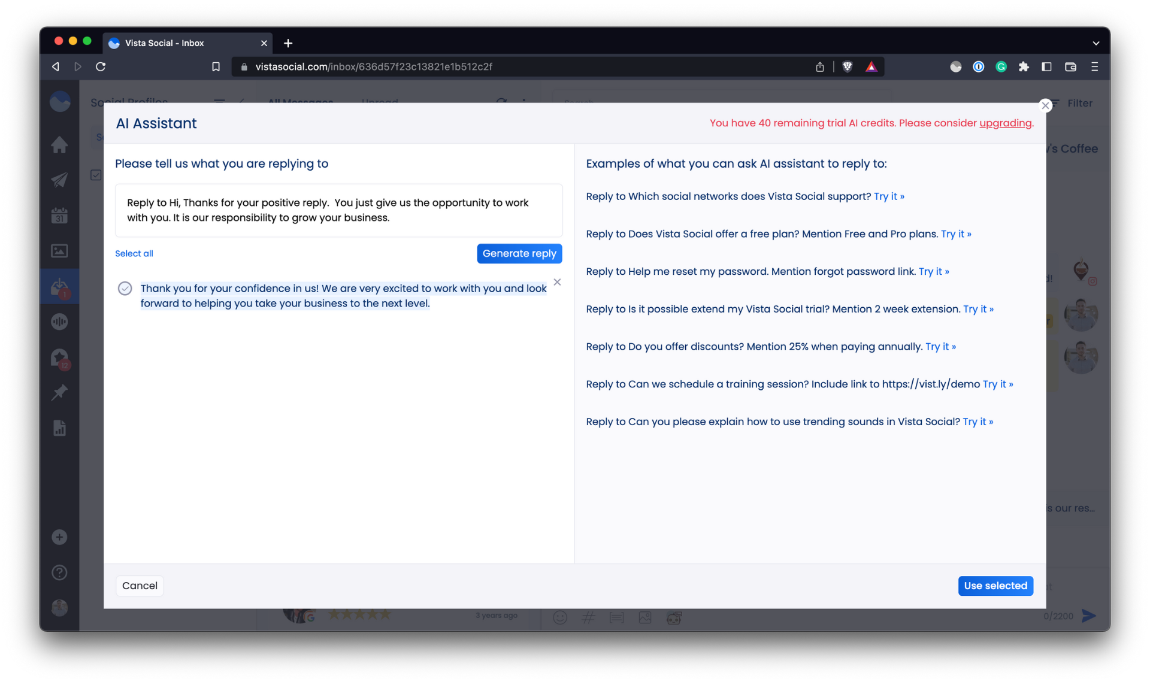Toggle selection circle of generated reply
Viewport: 1150px width, 679px height.
125,289
